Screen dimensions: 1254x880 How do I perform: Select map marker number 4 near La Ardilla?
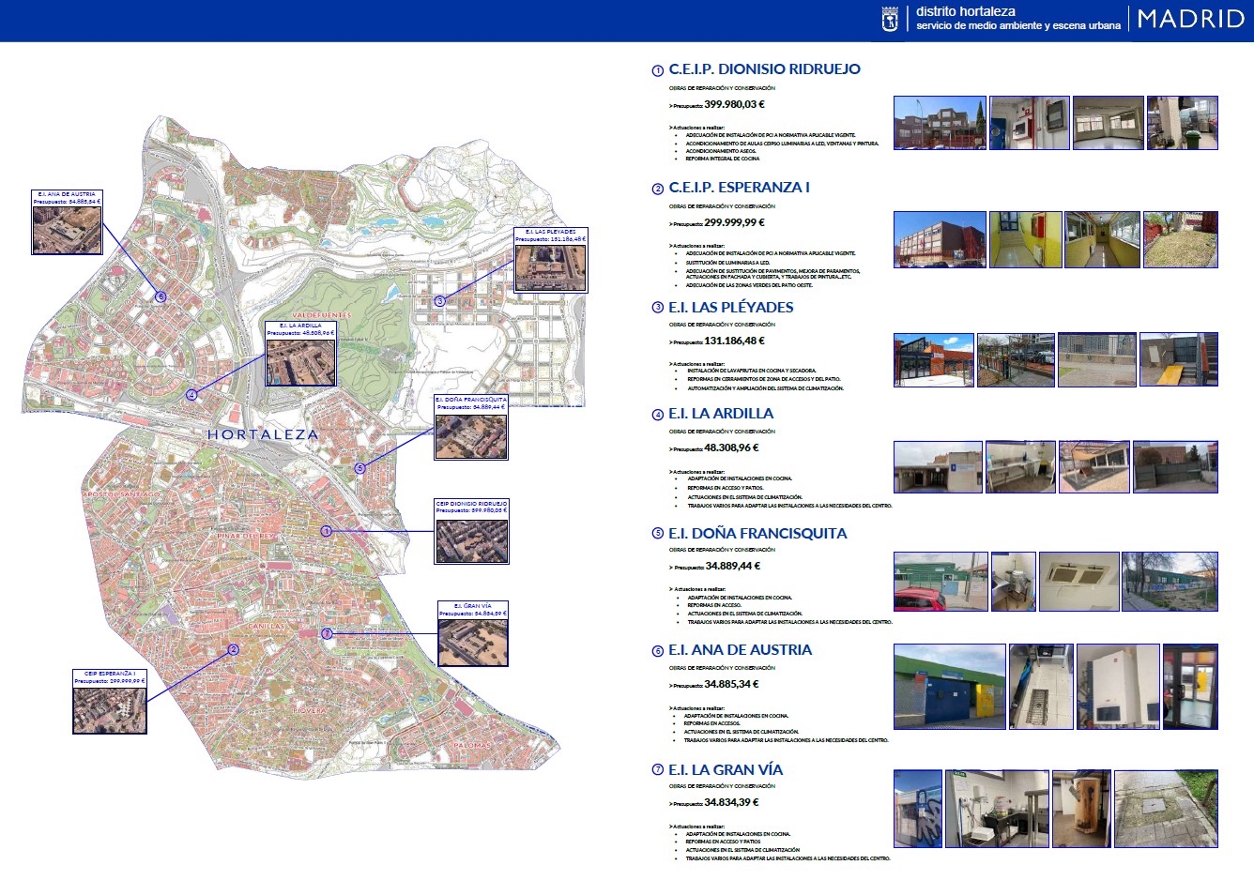tap(191, 395)
